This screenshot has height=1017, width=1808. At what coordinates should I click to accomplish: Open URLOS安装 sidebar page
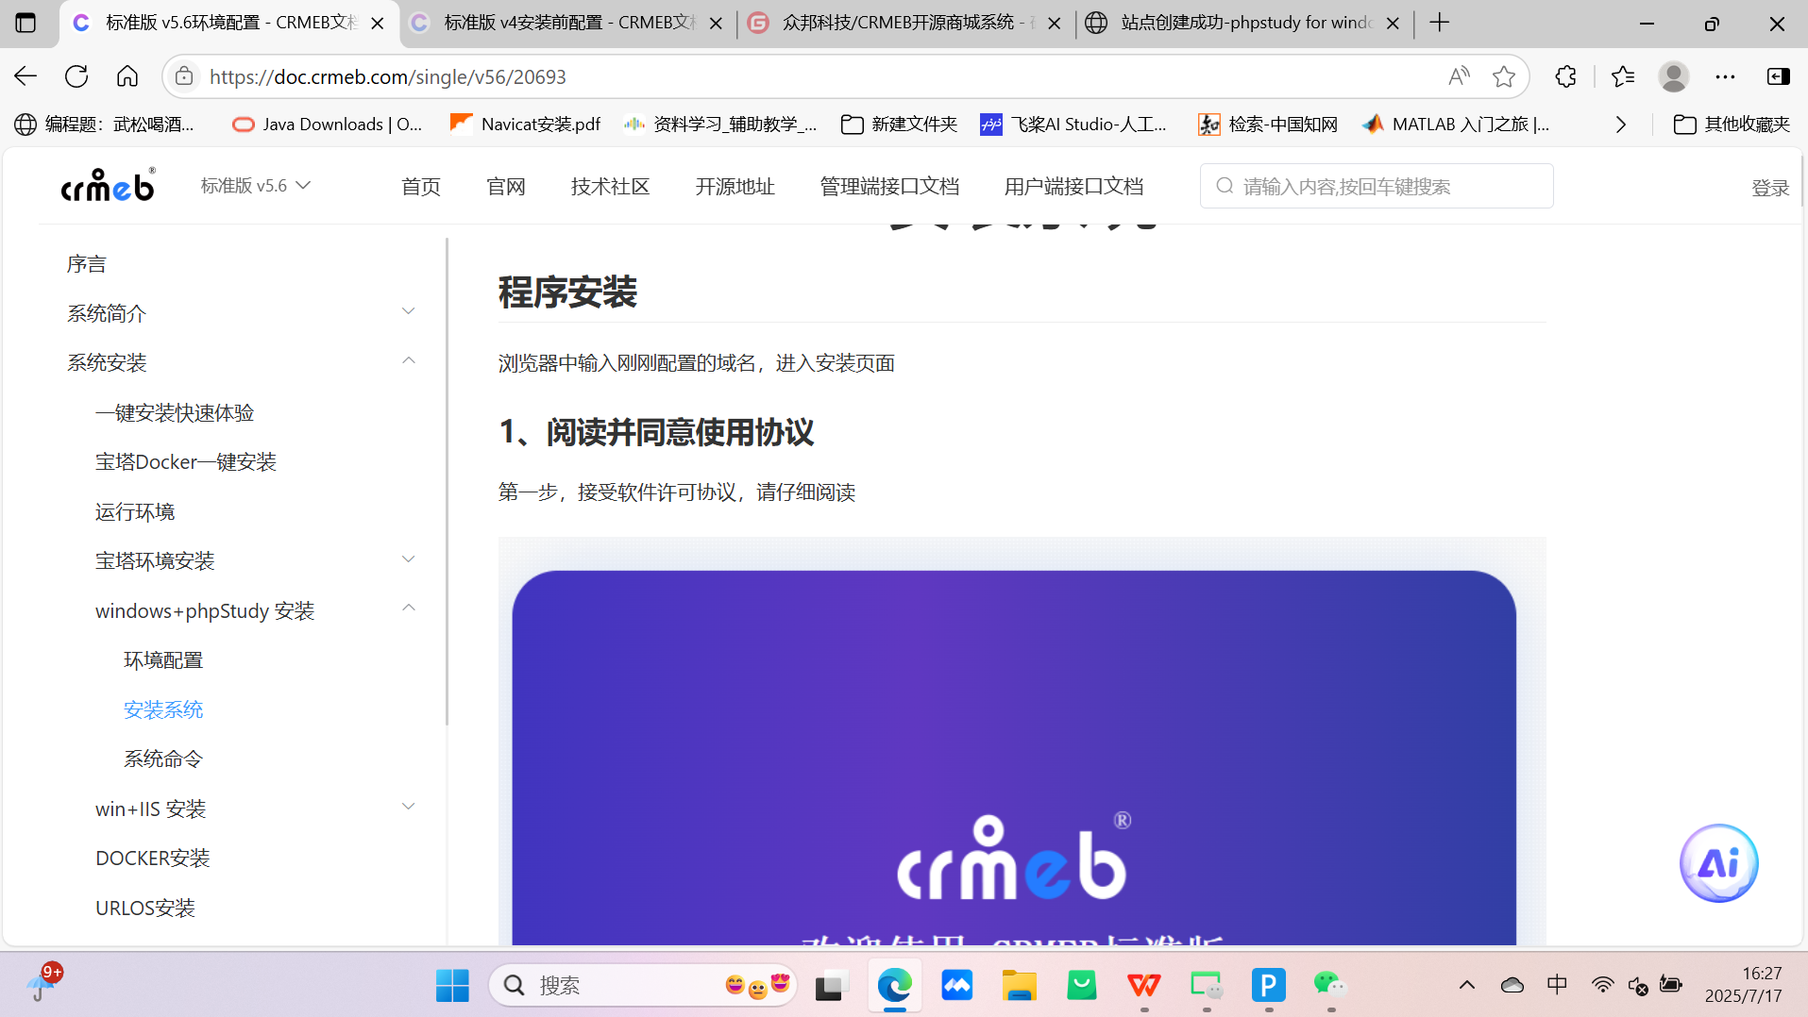145,909
